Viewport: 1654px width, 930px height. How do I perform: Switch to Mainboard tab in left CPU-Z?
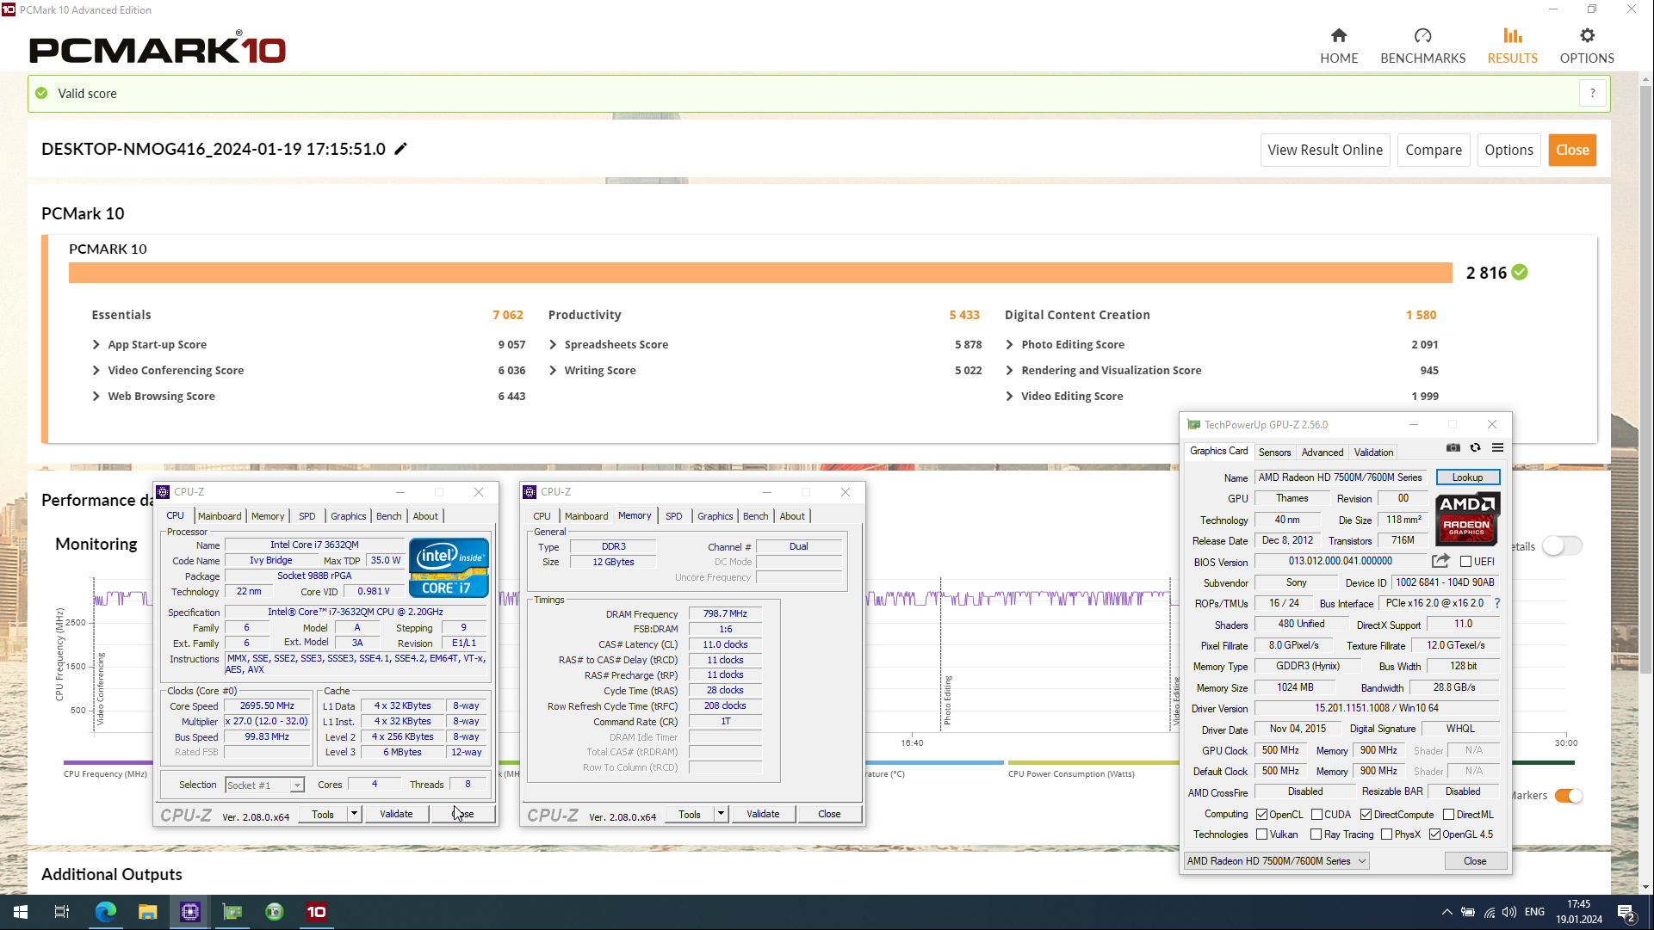(220, 516)
